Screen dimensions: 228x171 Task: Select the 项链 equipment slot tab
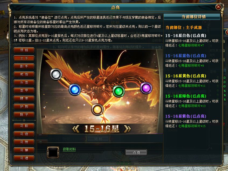click(24, 50)
